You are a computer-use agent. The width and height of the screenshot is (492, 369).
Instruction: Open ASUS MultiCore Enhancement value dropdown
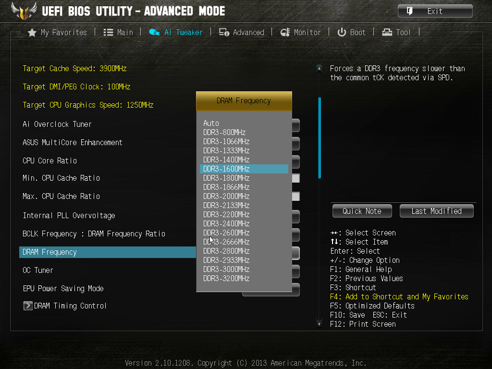pos(295,144)
